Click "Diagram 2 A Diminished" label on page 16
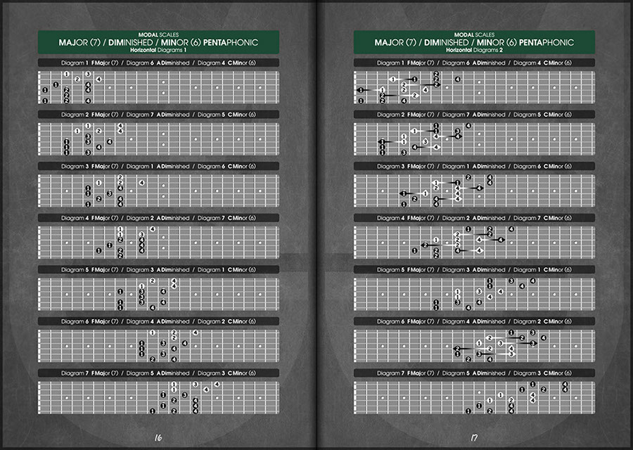 [x=158, y=218]
